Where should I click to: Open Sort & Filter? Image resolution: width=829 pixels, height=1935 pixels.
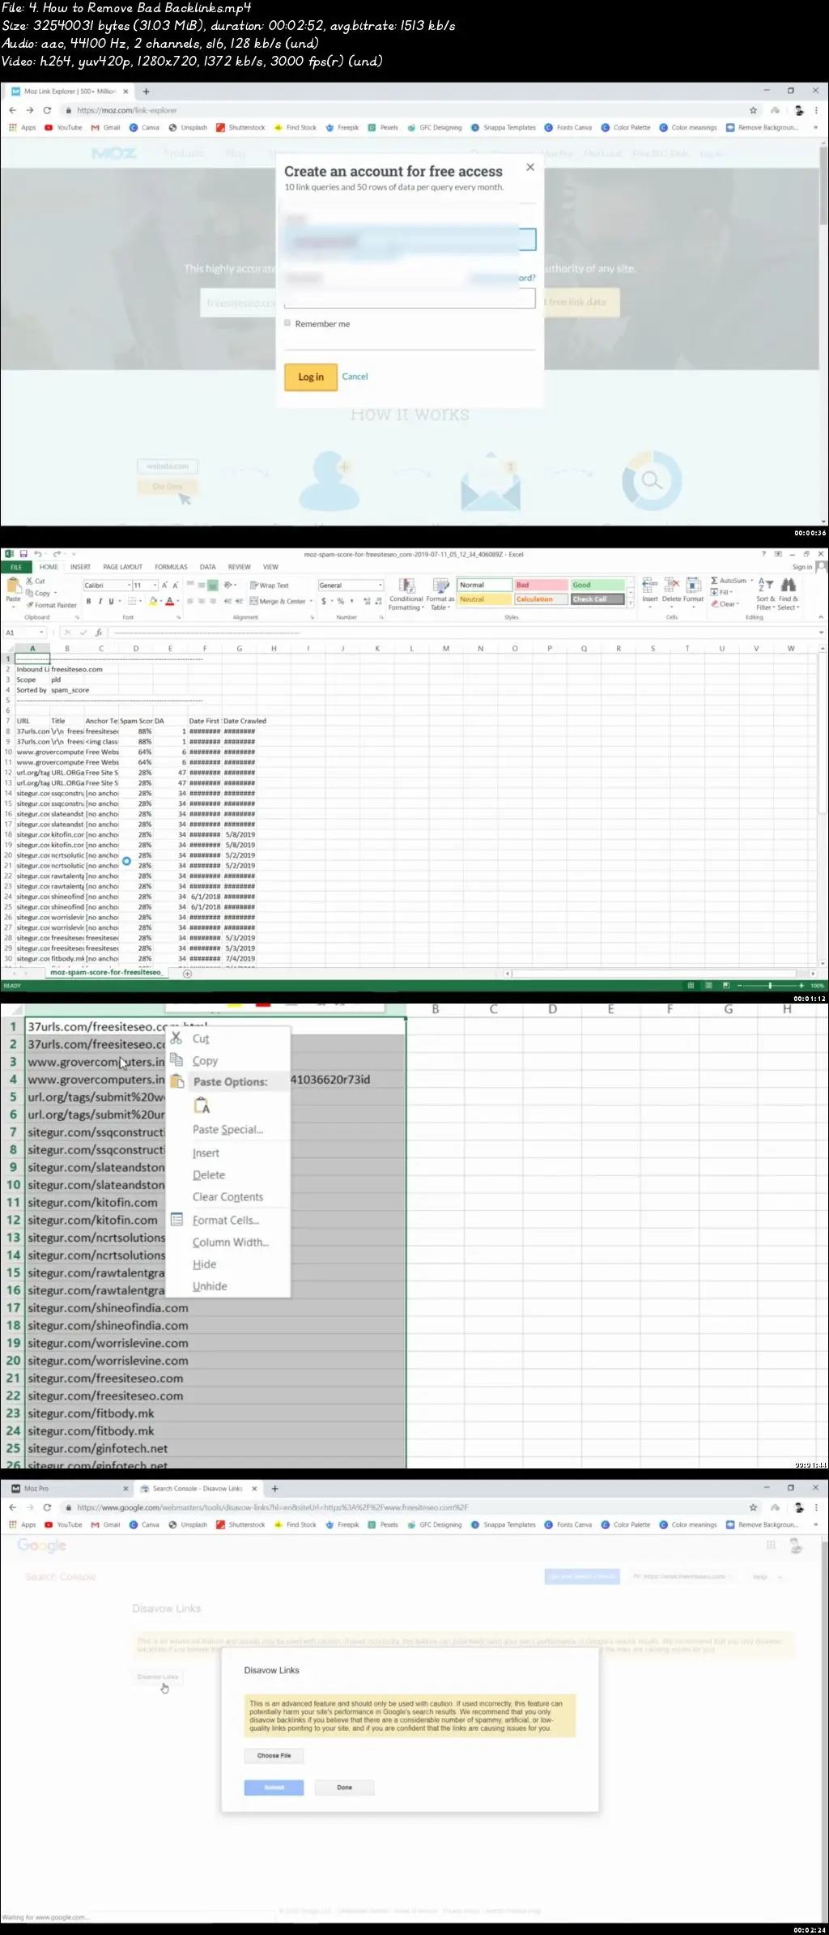coord(766,594)
